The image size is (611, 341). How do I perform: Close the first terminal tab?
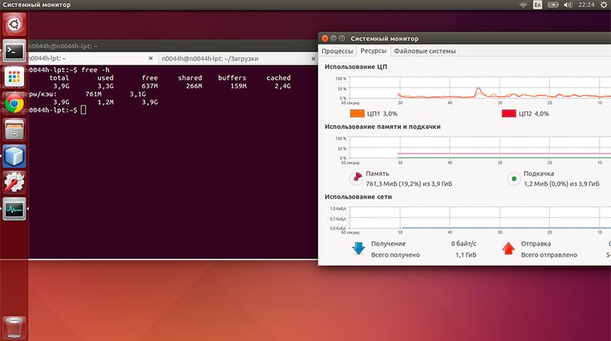[150, 58]
